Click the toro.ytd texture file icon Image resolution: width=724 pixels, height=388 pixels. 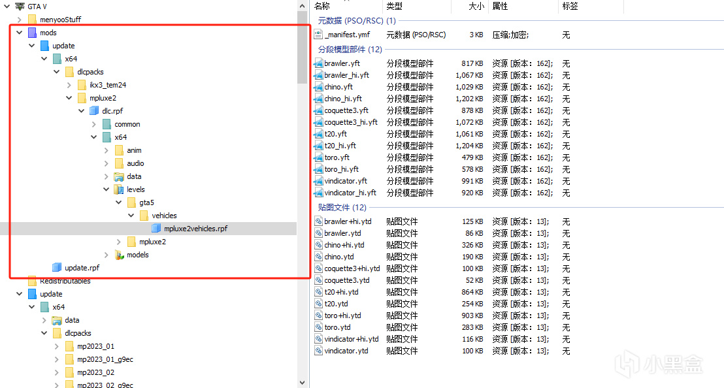(x=319, y=327)
